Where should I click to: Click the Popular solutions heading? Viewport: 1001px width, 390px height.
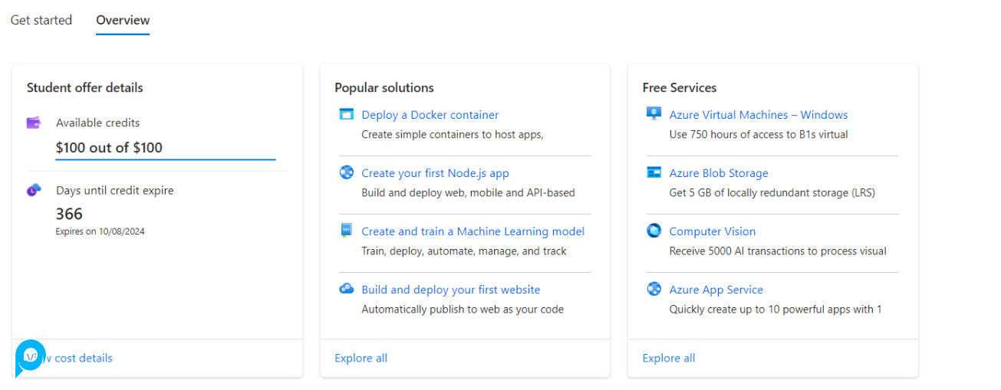384,87
